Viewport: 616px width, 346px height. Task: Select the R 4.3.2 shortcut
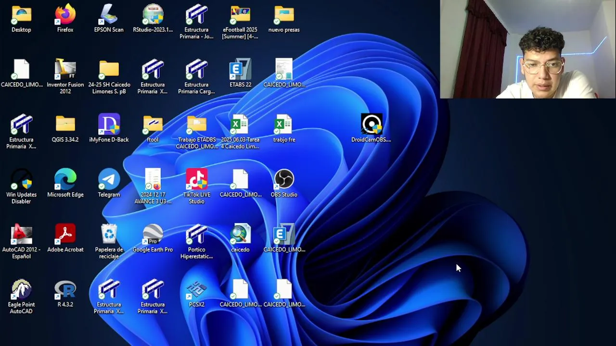click(65, 290)
